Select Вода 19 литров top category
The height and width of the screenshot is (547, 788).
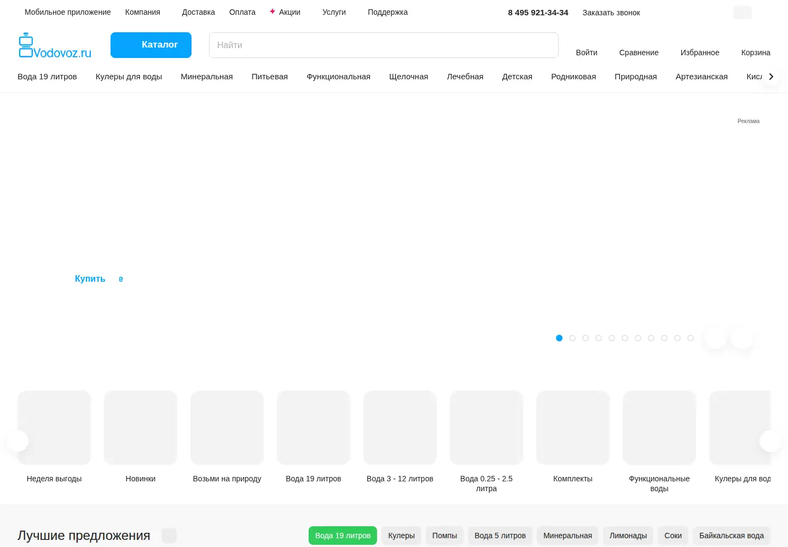pos(47,77)
